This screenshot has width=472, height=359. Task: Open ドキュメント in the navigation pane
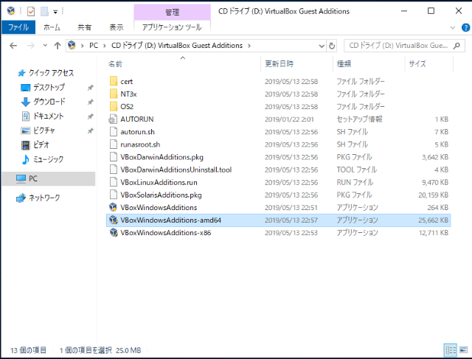[48, 116]
